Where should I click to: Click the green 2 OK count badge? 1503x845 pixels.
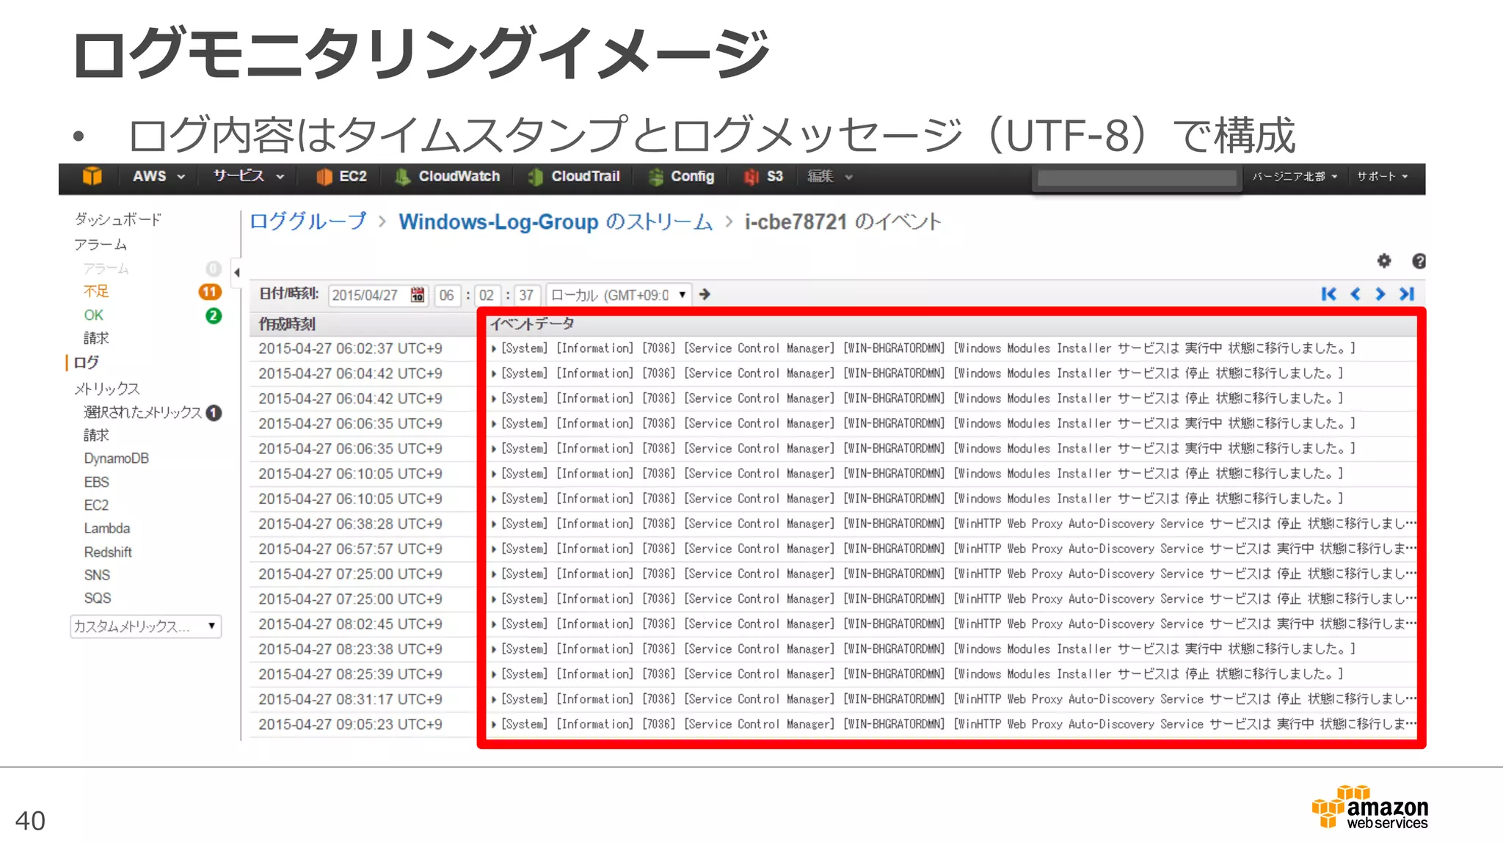tap(214, 315)
